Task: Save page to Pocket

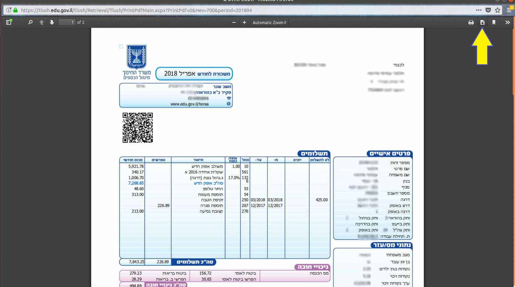Action: click(x=488, y=10)
